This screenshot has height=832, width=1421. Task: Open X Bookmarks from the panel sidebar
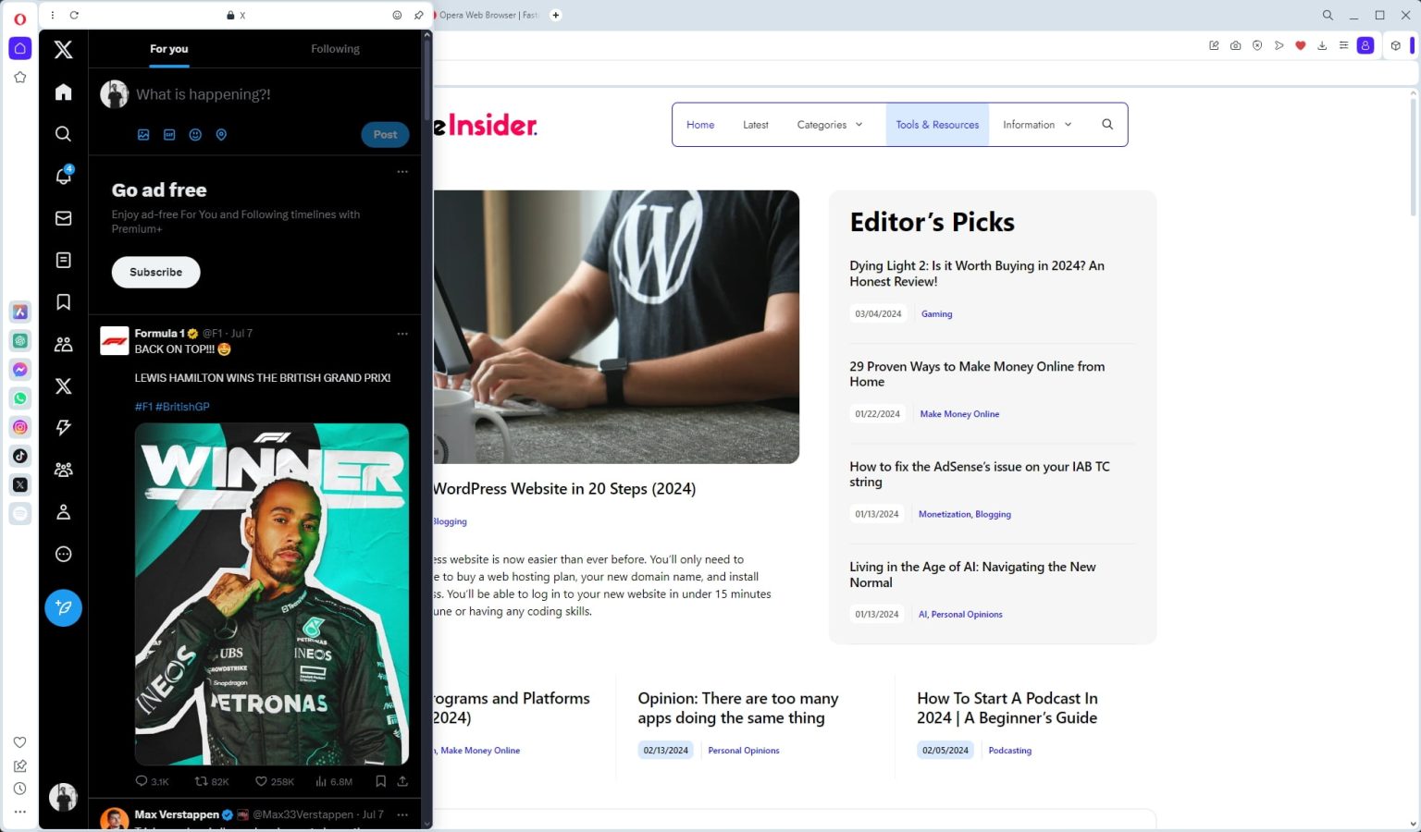click(63, 301)
